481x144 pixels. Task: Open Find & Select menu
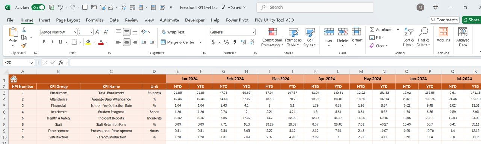pyautogui.click(x=423, y=37)
